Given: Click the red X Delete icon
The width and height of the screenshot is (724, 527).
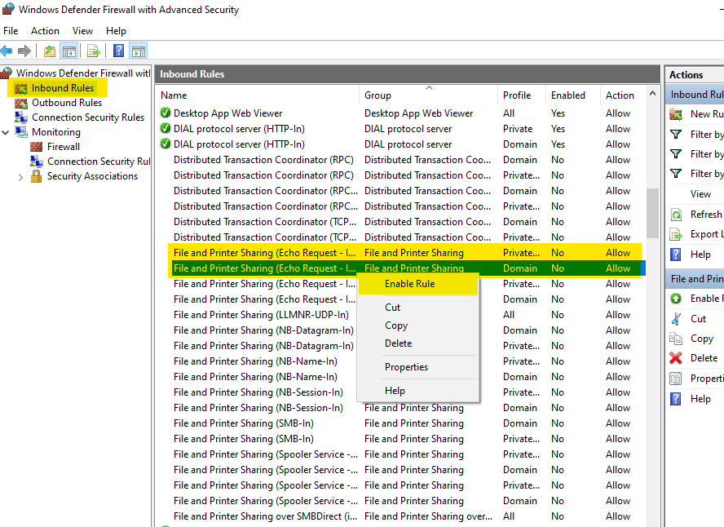Looking at the screenshot, I should 676,358.
